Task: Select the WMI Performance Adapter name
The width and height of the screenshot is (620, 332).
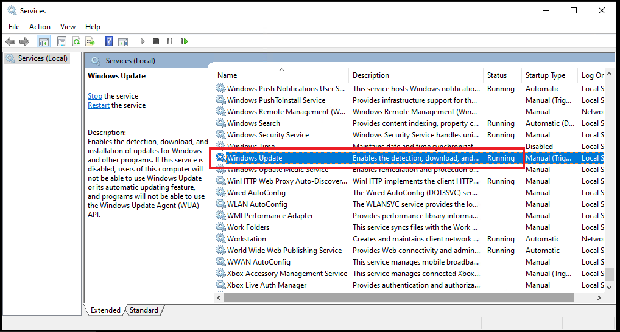Action: 270,215
